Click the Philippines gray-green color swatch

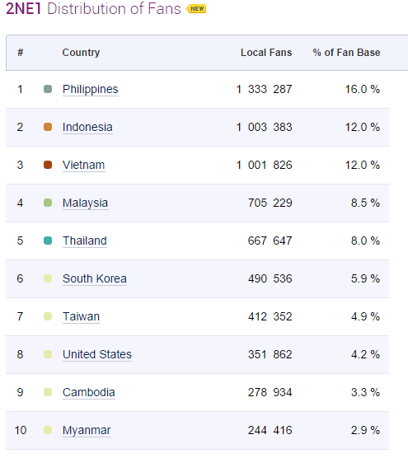(x=48, y=89)
